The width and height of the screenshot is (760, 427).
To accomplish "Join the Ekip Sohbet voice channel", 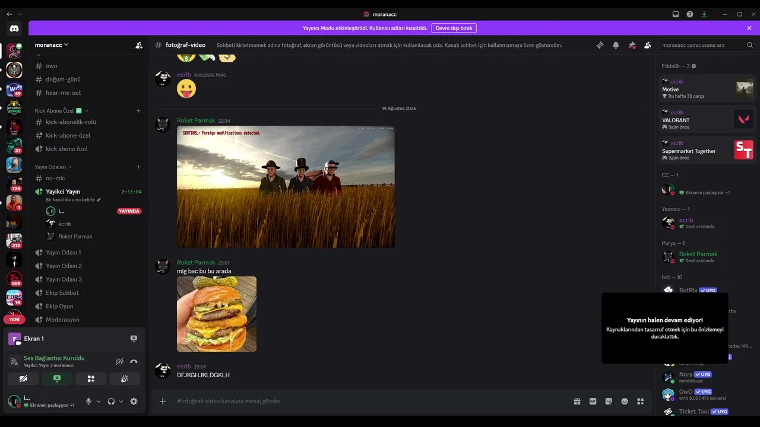I will tap(88, 293).
